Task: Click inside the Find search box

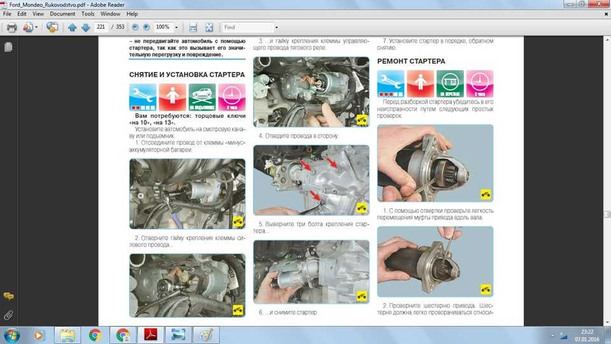Action: [x=247, y=27]
